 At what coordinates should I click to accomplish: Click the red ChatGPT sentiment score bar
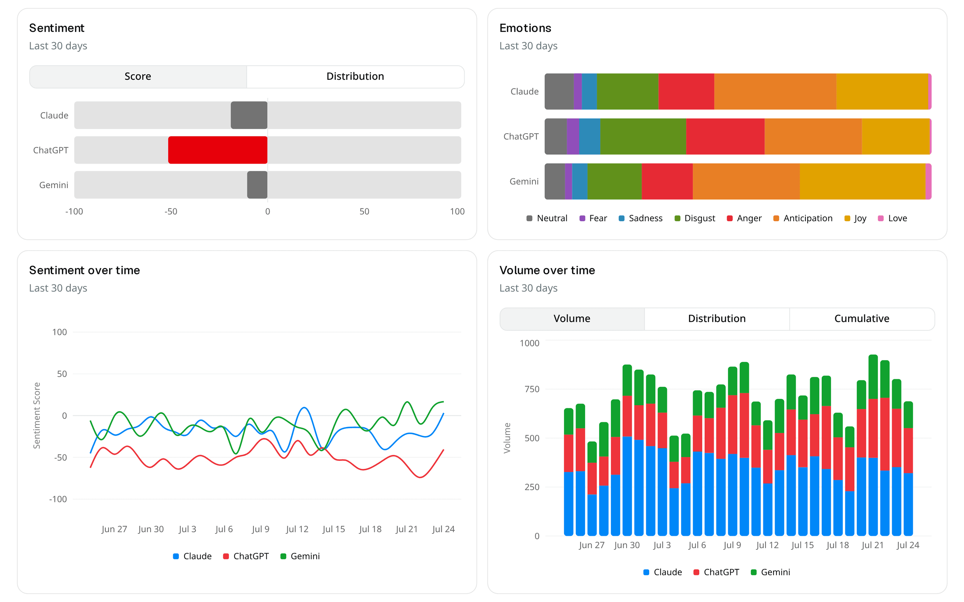(x=218, y=150)
